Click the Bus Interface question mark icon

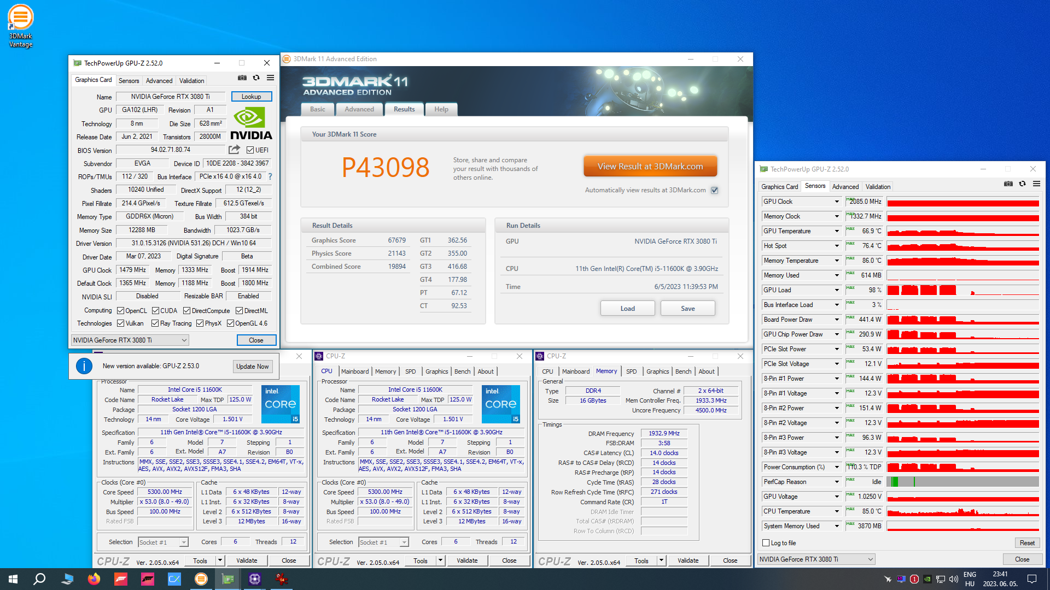tap(270, 176)
